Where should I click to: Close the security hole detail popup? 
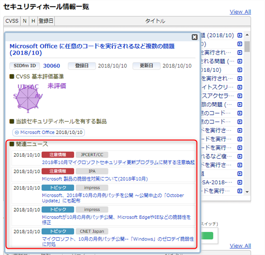(195, 37)
